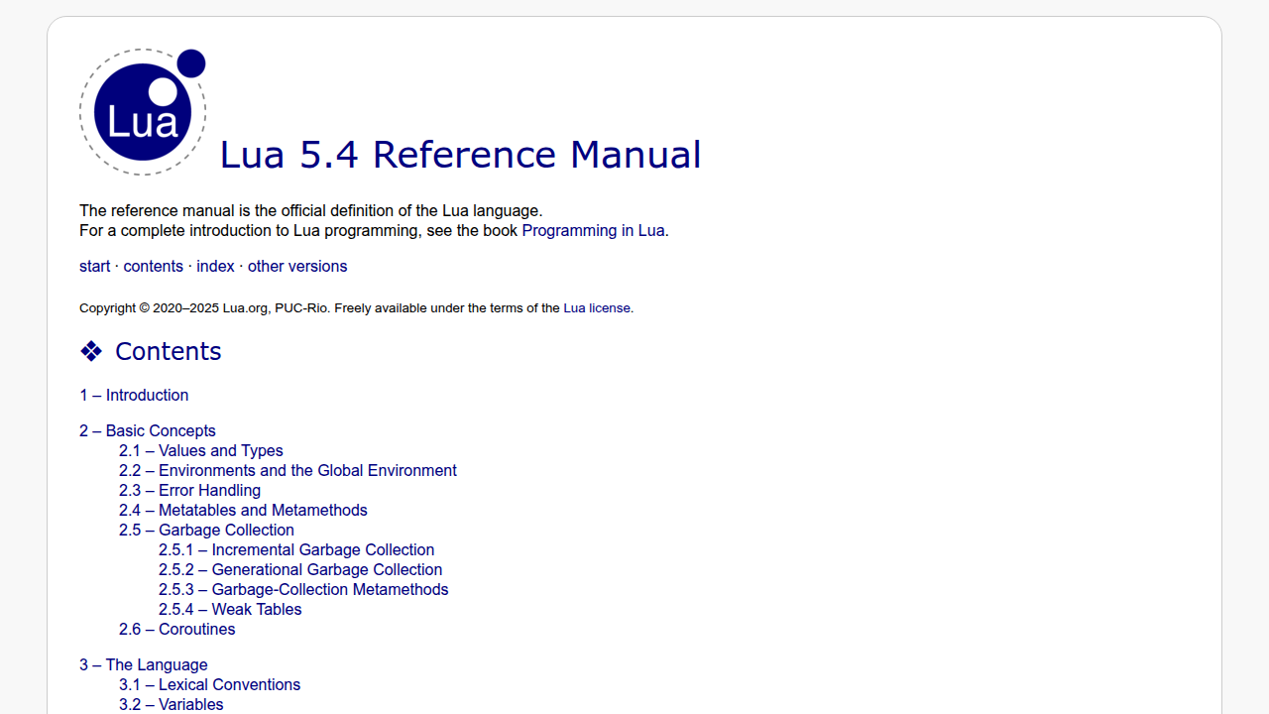The width and height of the screenshot is (1269, 714).
Task: Click the Lua logo image
Action: click(143, 112)
